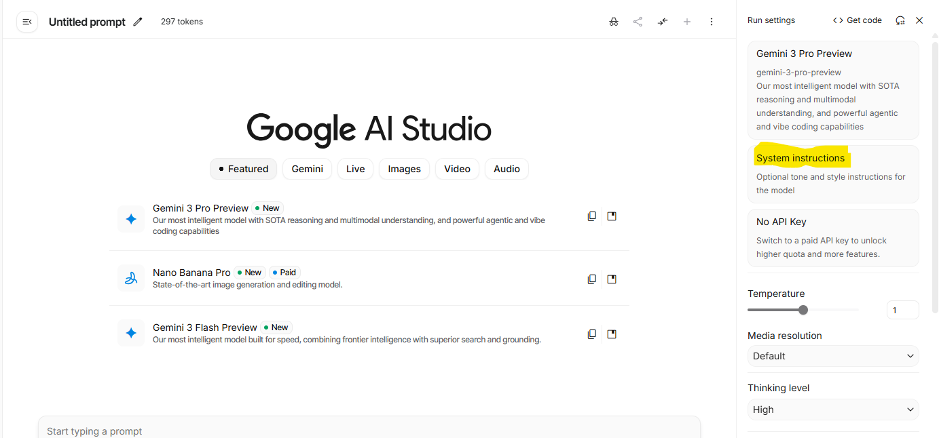Switch to the Images tab

point(404,169)
